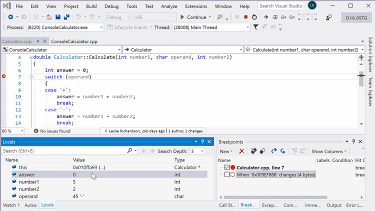
Task: Switch to the Watch 1 tab
Action: (11, 205)
